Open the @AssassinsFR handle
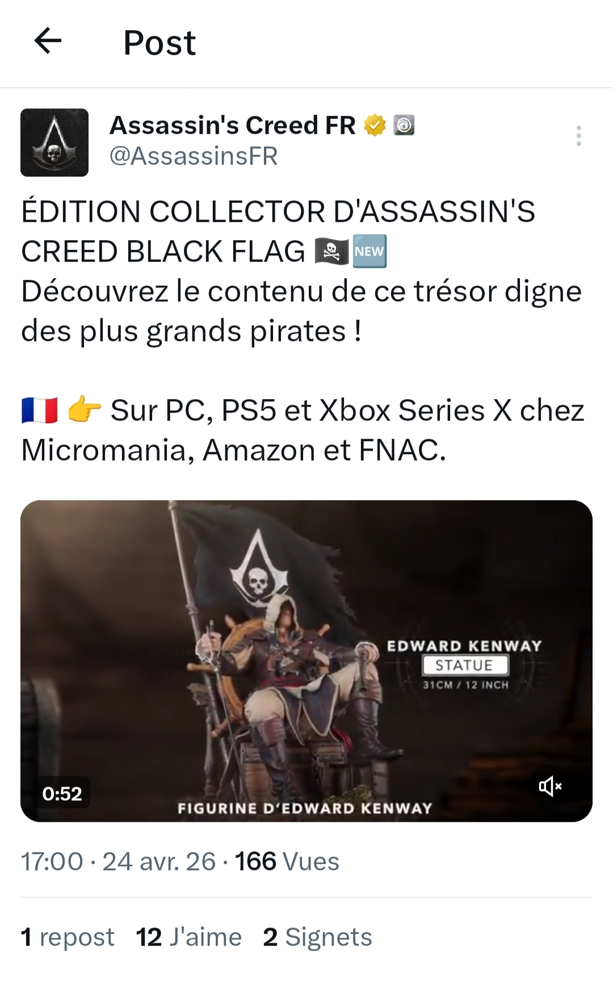Image resolution: width=613 pixels, height=986 pixels. click(194, 156)
